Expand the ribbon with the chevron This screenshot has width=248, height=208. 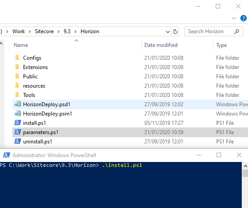click(x=234, y=18)
